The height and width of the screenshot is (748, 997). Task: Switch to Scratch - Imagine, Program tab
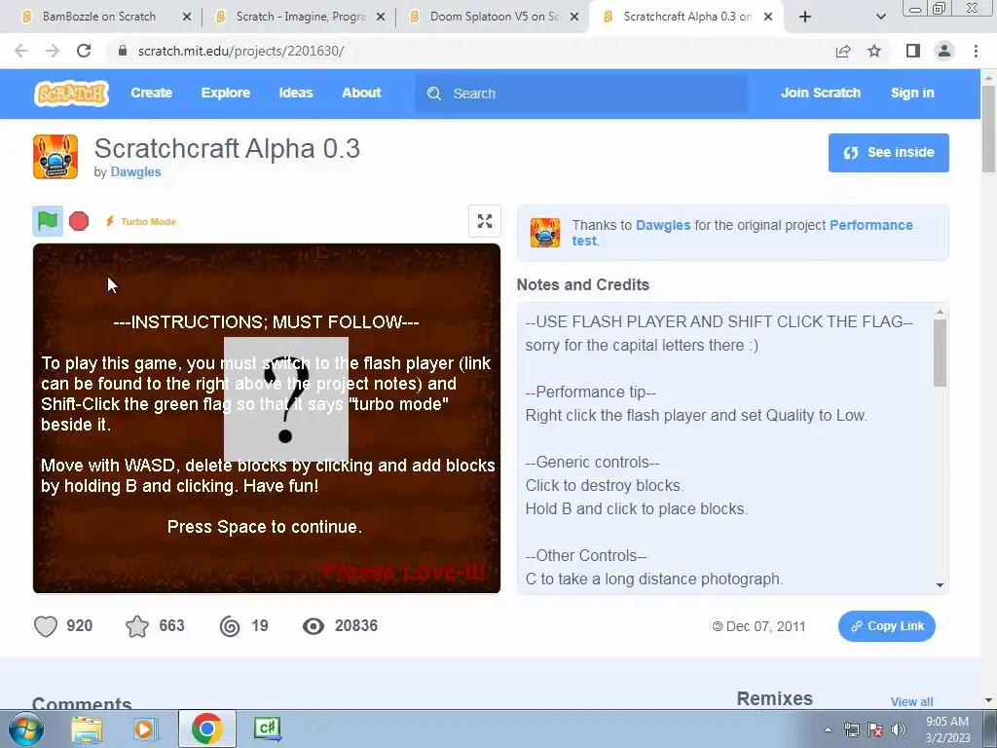coord(300,17)
